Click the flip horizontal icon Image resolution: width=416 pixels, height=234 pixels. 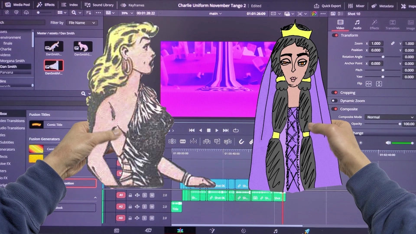(x=368, y=84)
